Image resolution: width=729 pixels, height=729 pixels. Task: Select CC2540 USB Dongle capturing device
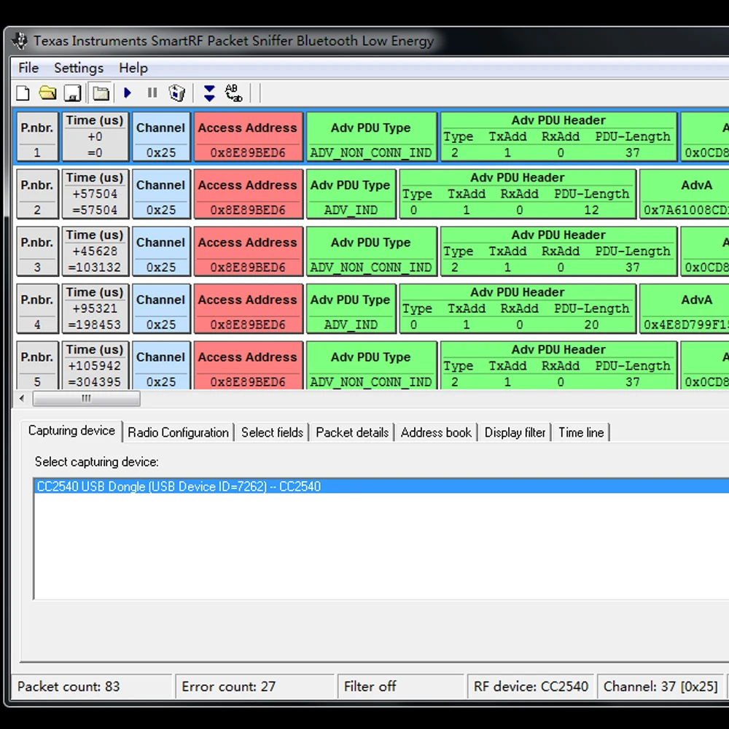click(381, 486)
